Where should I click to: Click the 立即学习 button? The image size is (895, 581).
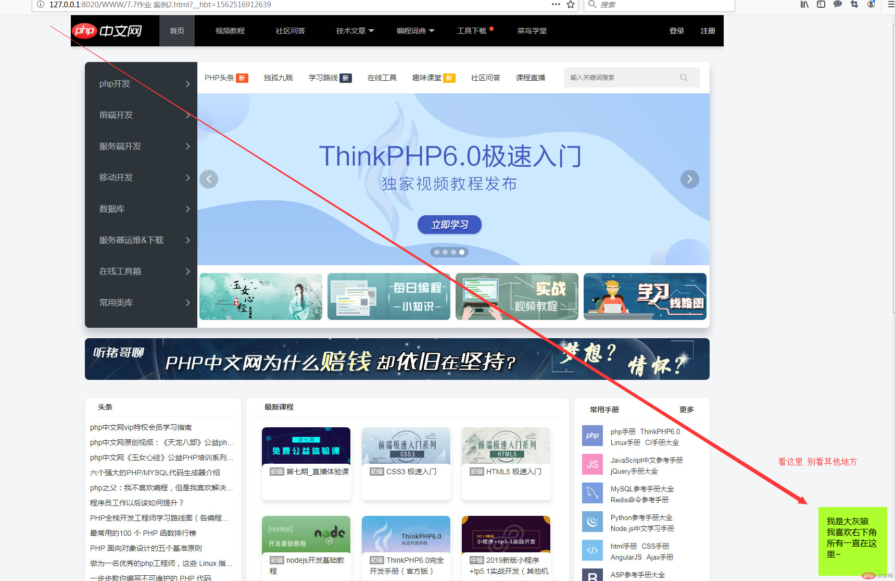pos(449,225)
